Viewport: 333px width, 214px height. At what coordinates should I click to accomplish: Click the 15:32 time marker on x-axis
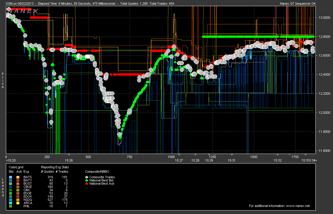coord(278,160)
